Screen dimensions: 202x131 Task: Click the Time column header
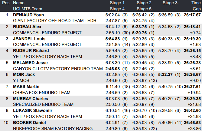tap(196, 3)
